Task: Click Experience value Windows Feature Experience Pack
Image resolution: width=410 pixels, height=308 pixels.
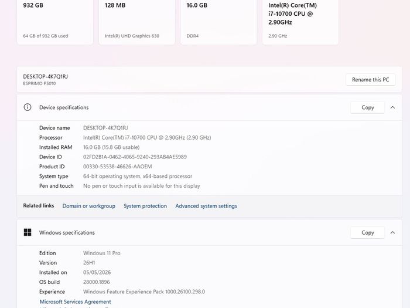Action: click(x=144, y=292)
